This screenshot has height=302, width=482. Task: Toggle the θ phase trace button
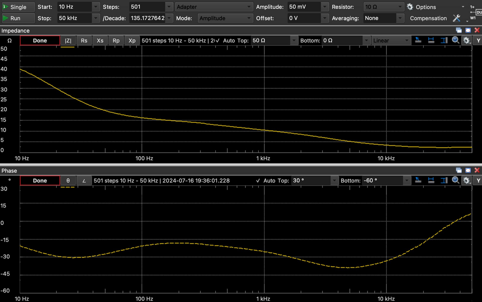click(x=68, y=181)
